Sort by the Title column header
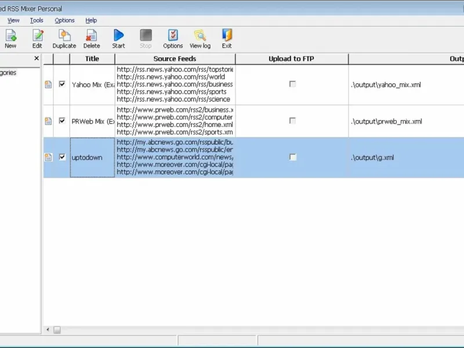Image resolution: width=464 pixels, height=348 pixels. (92, 59)
